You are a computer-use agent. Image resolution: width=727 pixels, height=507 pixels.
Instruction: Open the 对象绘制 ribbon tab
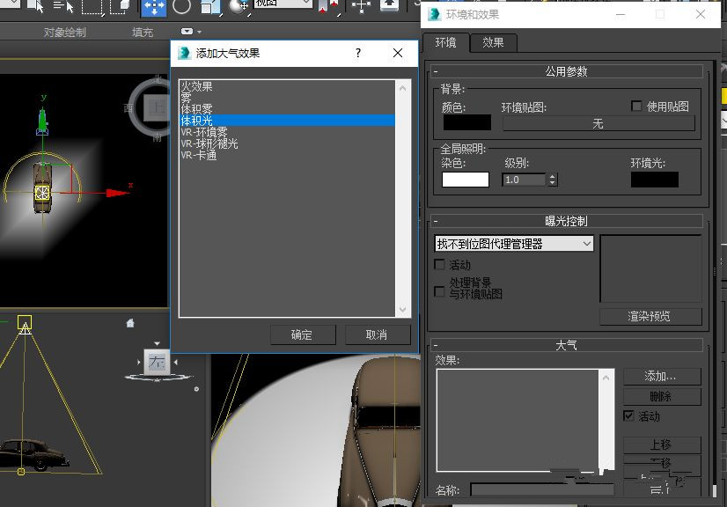[x=65, y=32]
